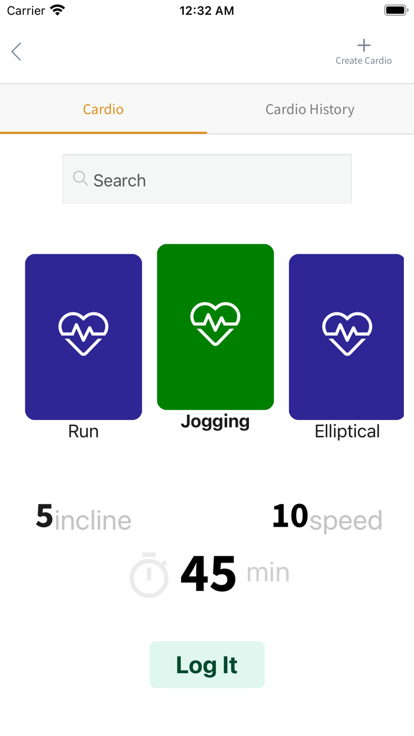
Task: Select the Elliptical exercise card
Action: point(347,336)
